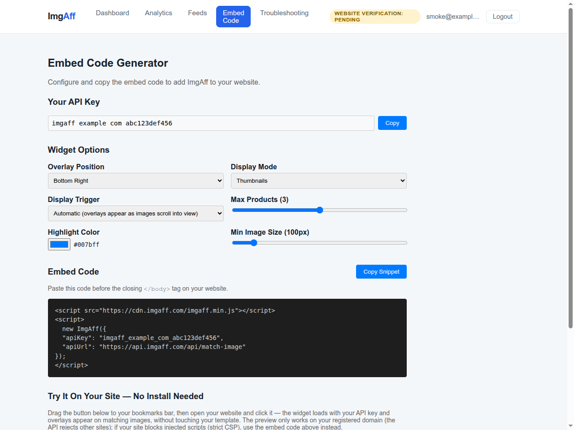Click inside the embed code block
This screenshot has width=574, height=430.
click(227, 338)
